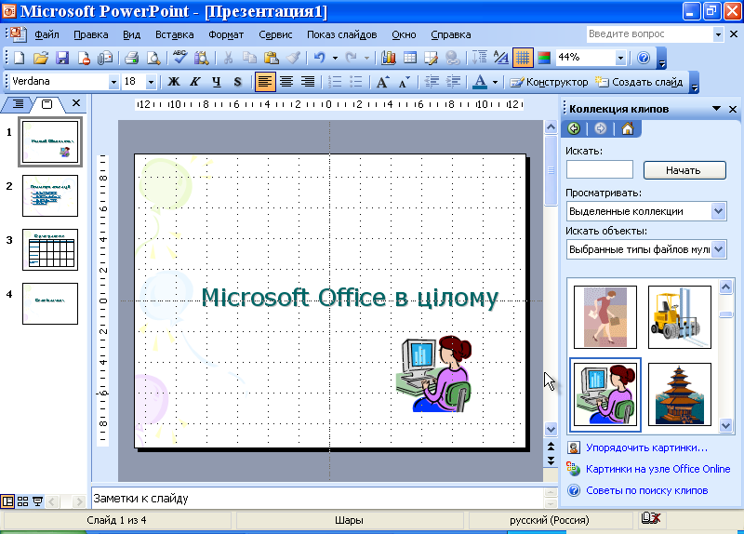The width and height of the screenshot is (744, 534).
Task: Open the Правка menu
Action: pos(90,34)
